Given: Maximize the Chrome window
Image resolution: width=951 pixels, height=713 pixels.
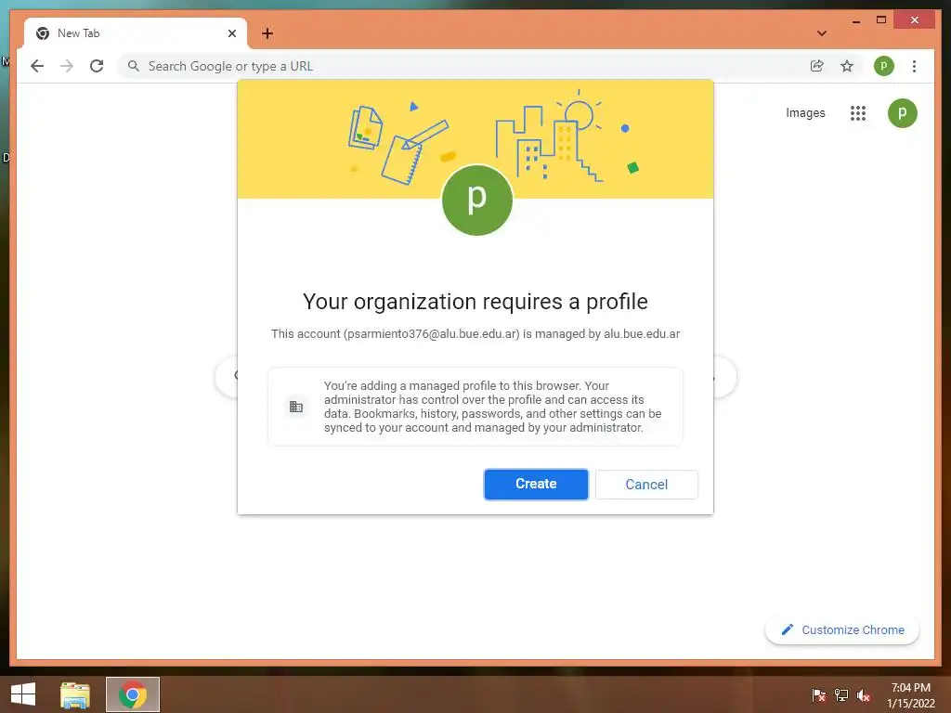Looking at the screenshot, I should pos(881,20).
